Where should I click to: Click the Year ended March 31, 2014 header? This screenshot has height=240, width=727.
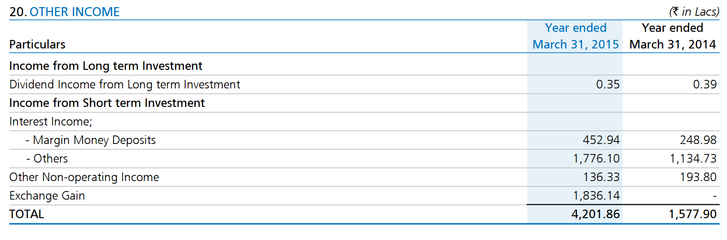pos(672,36)
